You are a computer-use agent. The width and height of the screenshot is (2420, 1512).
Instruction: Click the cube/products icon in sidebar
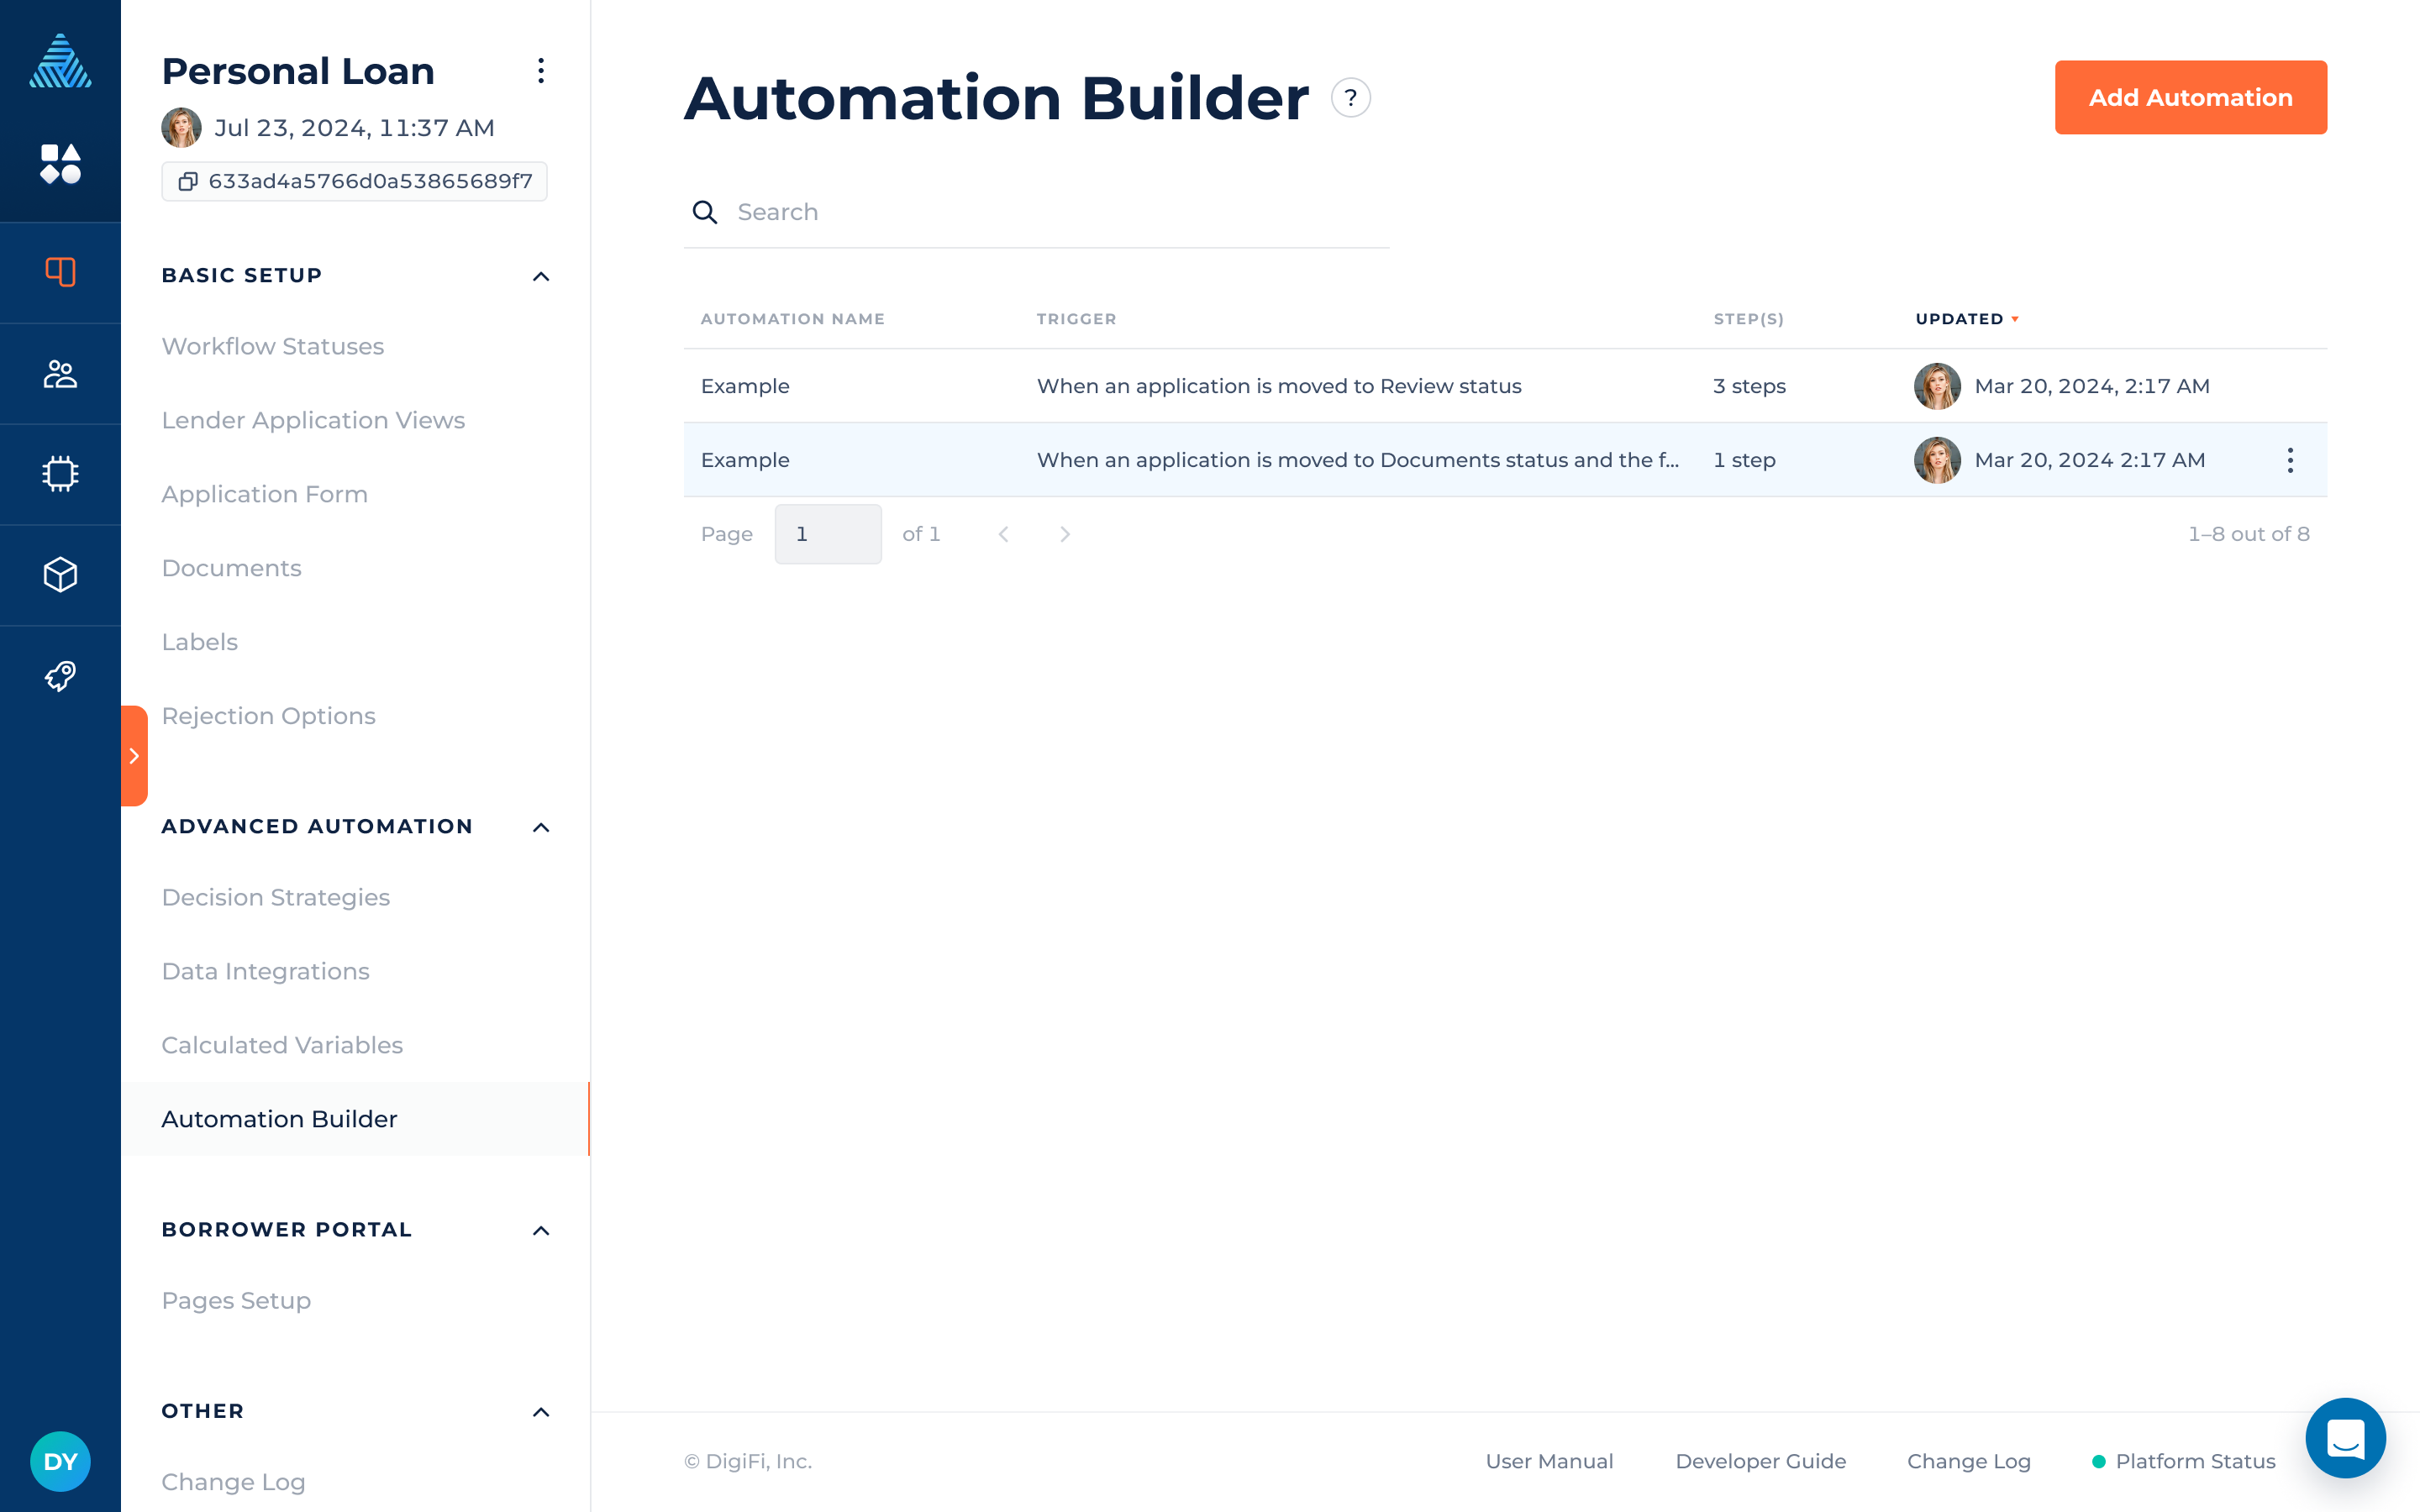tap(61, 573)
